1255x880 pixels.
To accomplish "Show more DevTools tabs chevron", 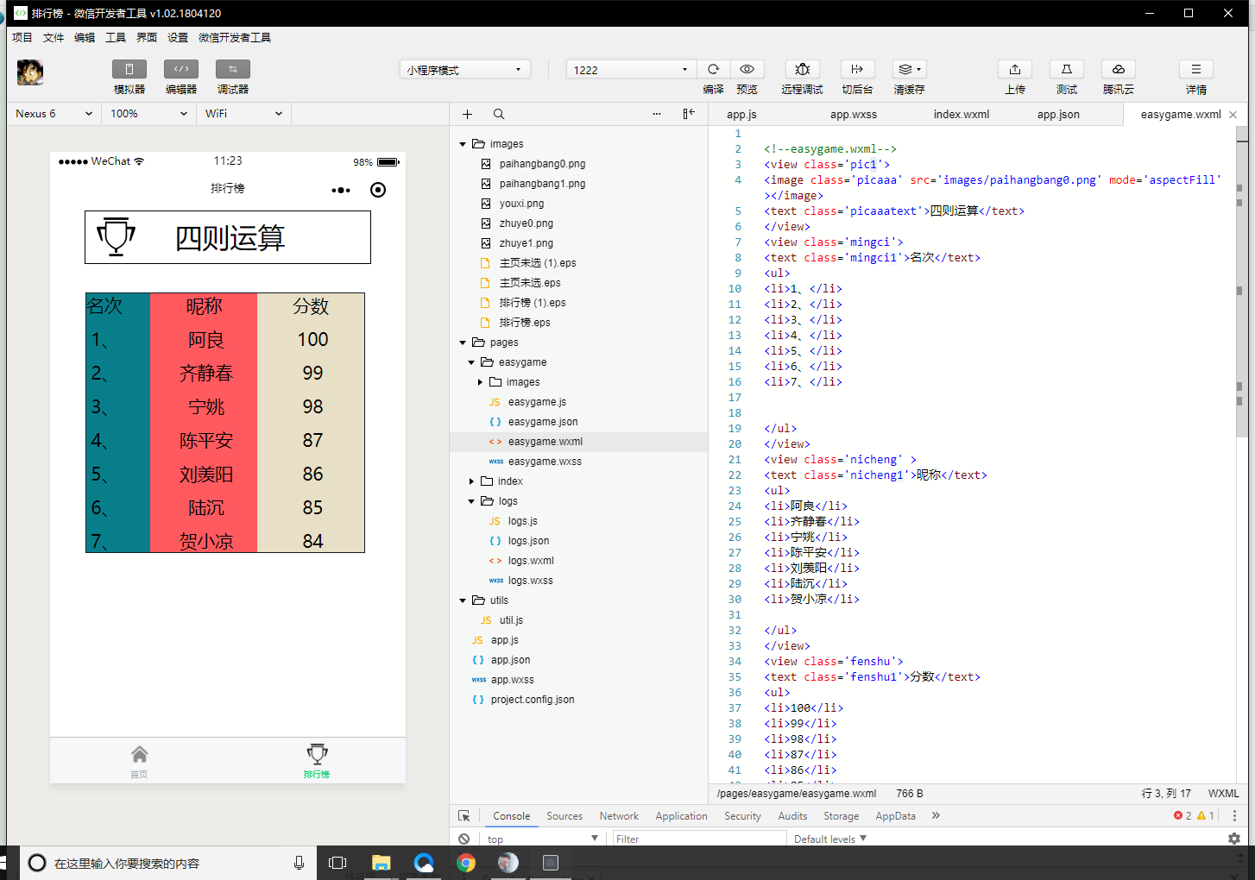I will tap(936, 816).
